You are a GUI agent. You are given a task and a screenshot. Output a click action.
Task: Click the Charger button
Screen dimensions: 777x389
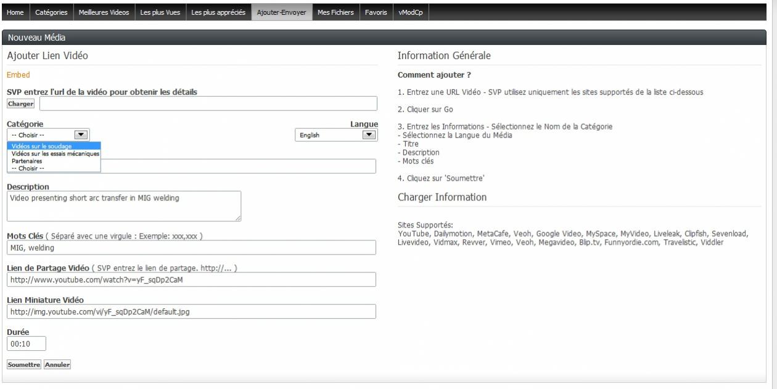(x=21, y=104)
